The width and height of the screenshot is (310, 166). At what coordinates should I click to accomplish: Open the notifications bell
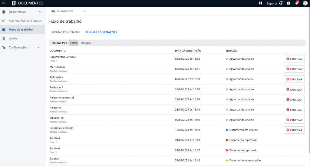pyautogui.click(x=297, y=3)
